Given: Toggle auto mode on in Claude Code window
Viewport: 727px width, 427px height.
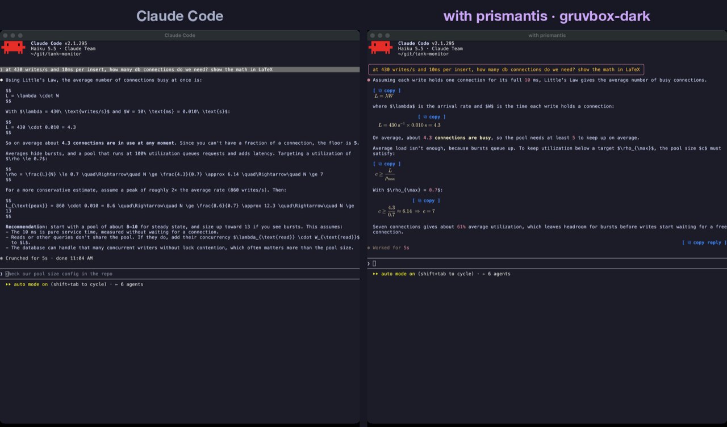Looking at the screenshot, I should pos(31,284).
